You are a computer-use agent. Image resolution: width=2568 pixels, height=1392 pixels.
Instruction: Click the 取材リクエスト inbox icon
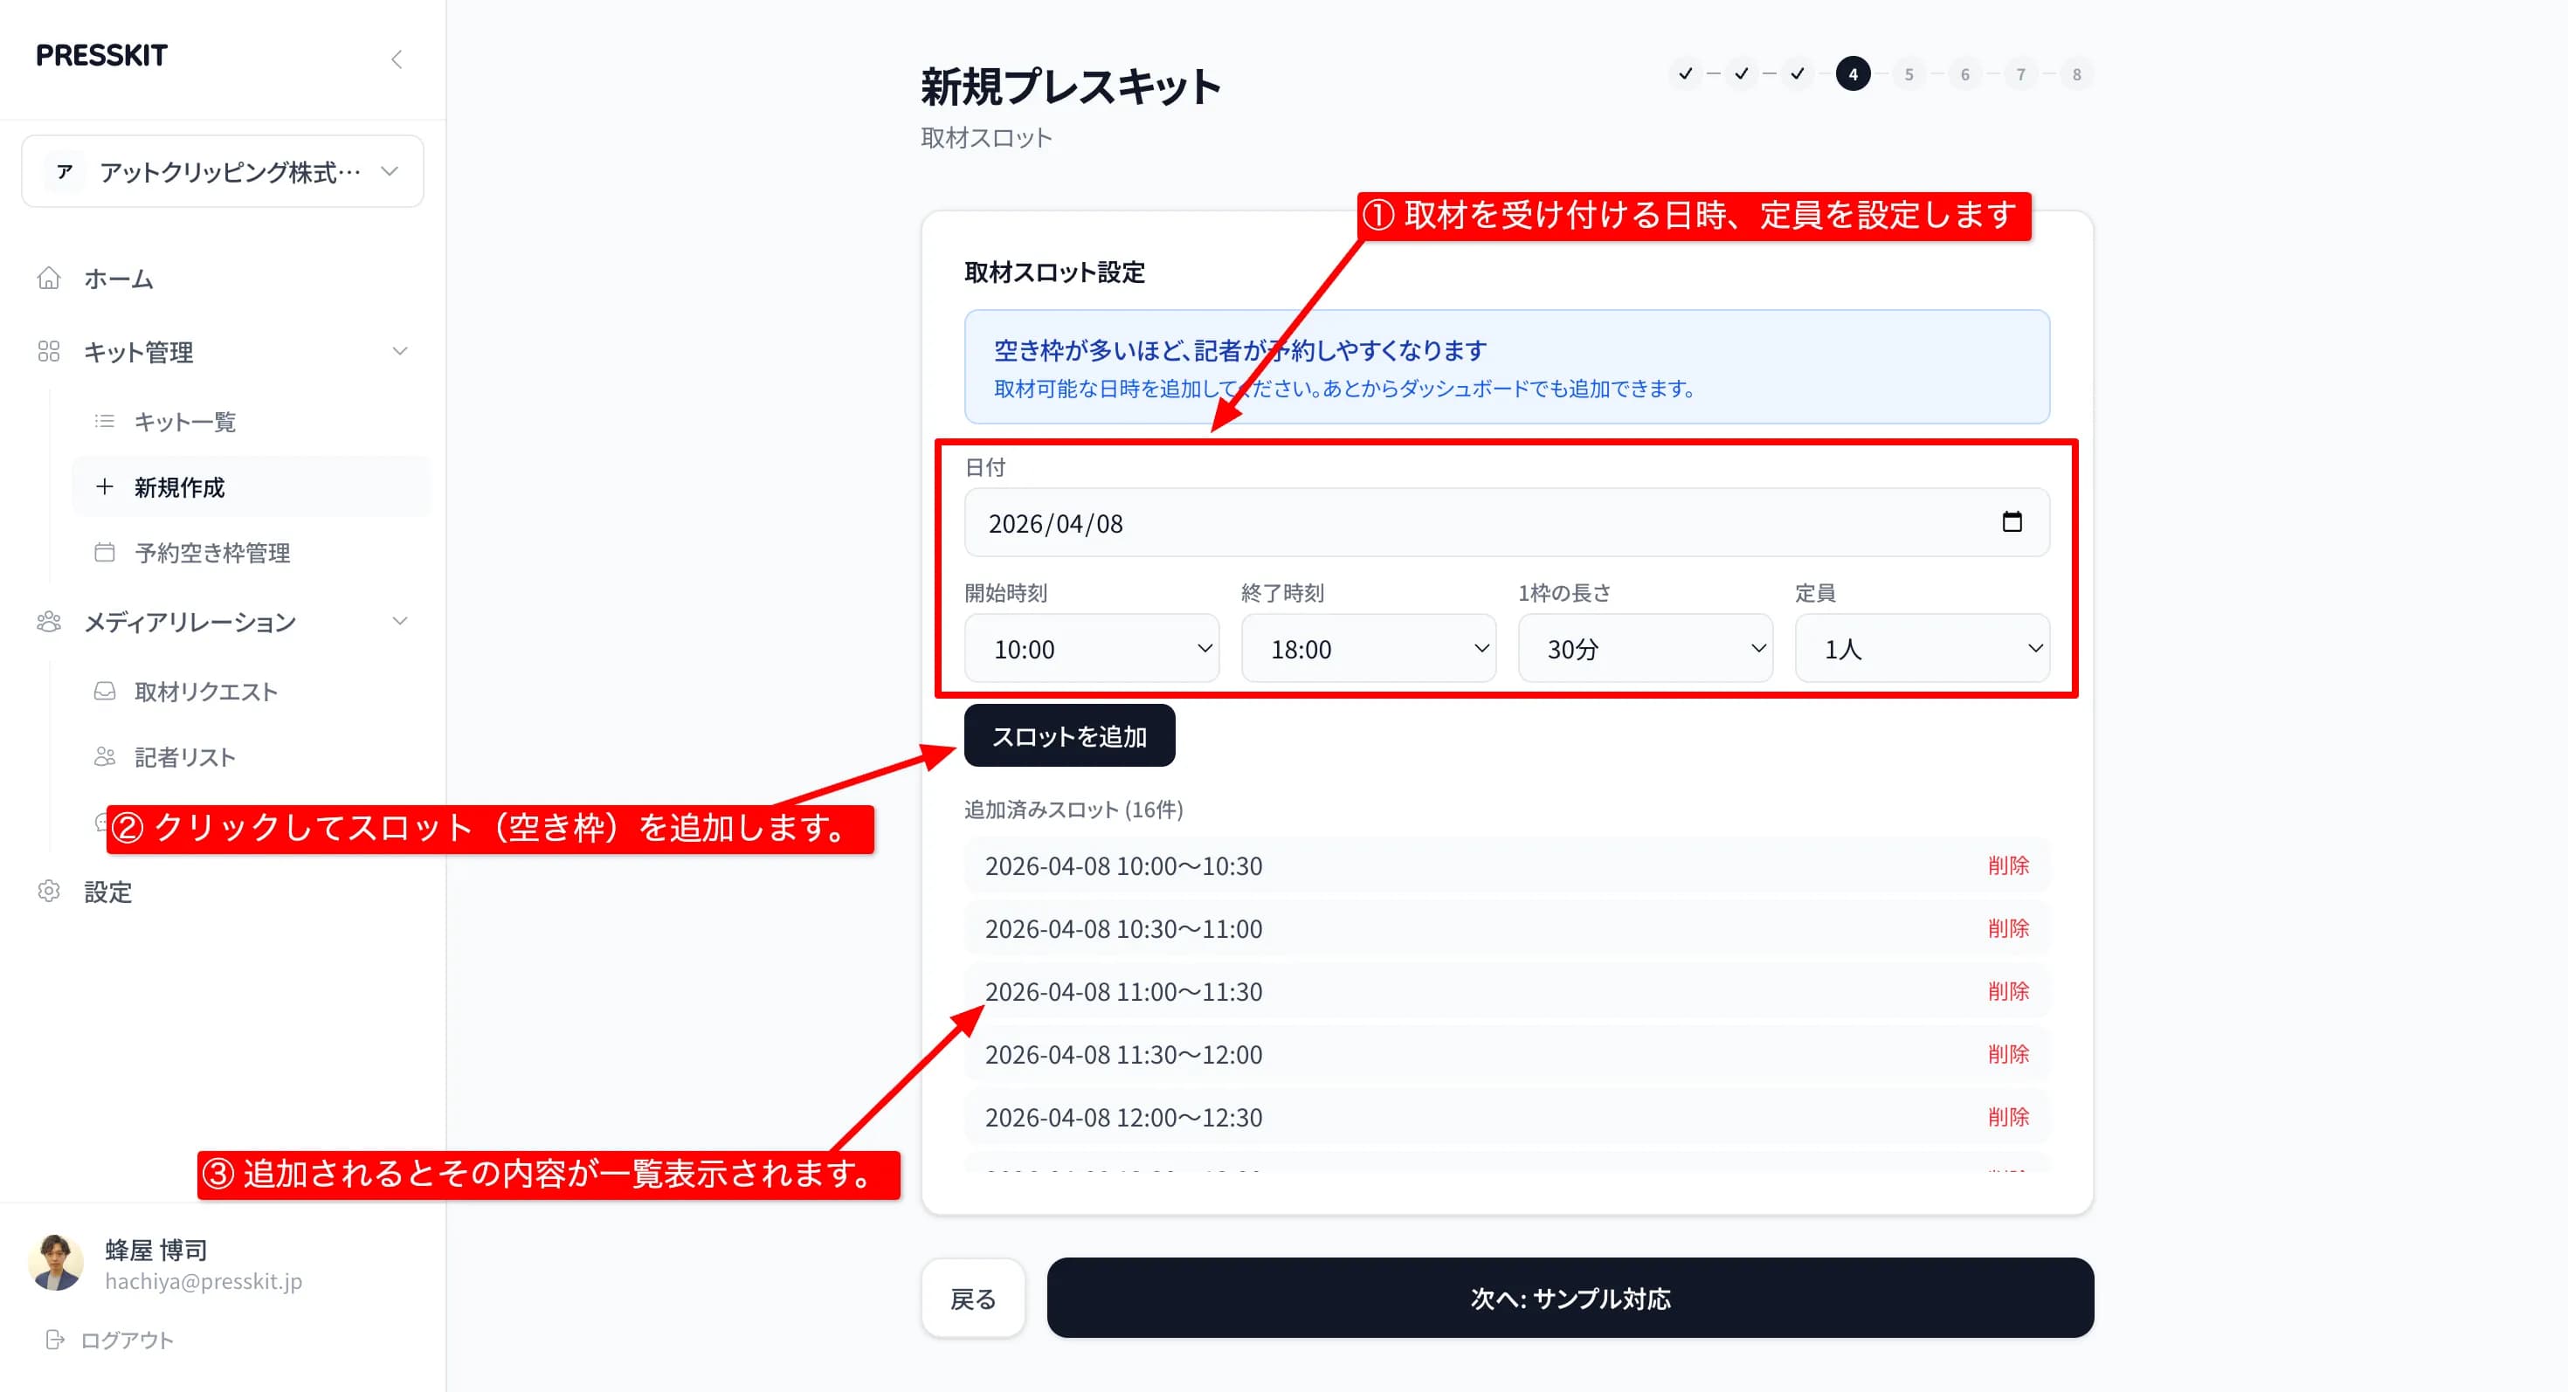click(x=105, y=691)
